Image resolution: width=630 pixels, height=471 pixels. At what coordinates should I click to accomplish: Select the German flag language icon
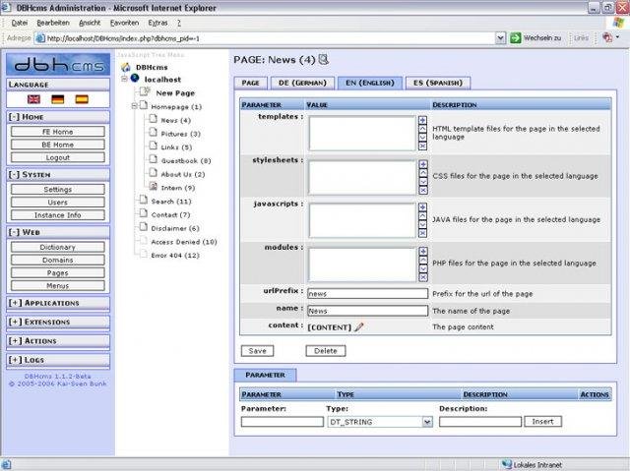point(58,99)
